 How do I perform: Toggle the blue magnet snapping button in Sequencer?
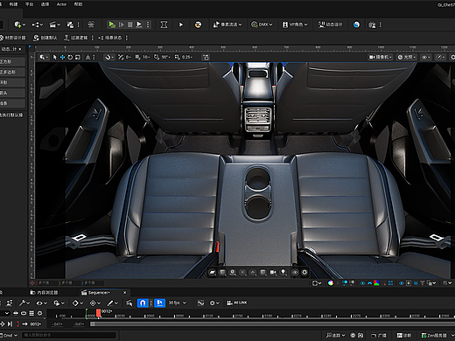pos(143,303)
